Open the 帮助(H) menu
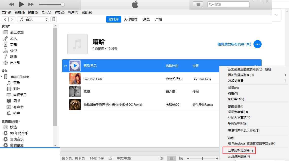 [x=87, y=12]
